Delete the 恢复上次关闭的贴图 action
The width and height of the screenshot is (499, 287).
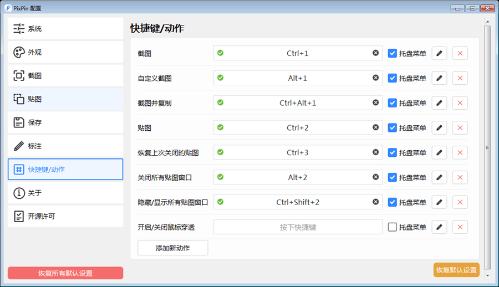[x=460, y=152]
